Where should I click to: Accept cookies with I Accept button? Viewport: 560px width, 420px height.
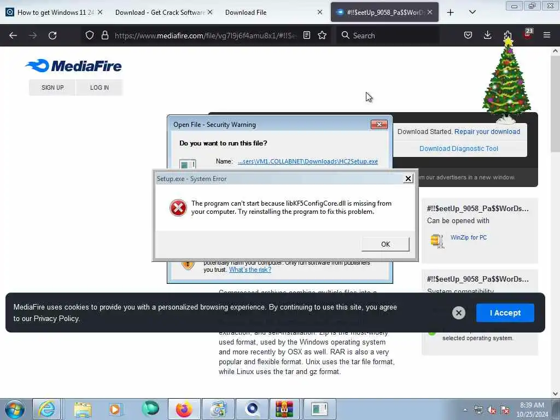tap(505, 313)
